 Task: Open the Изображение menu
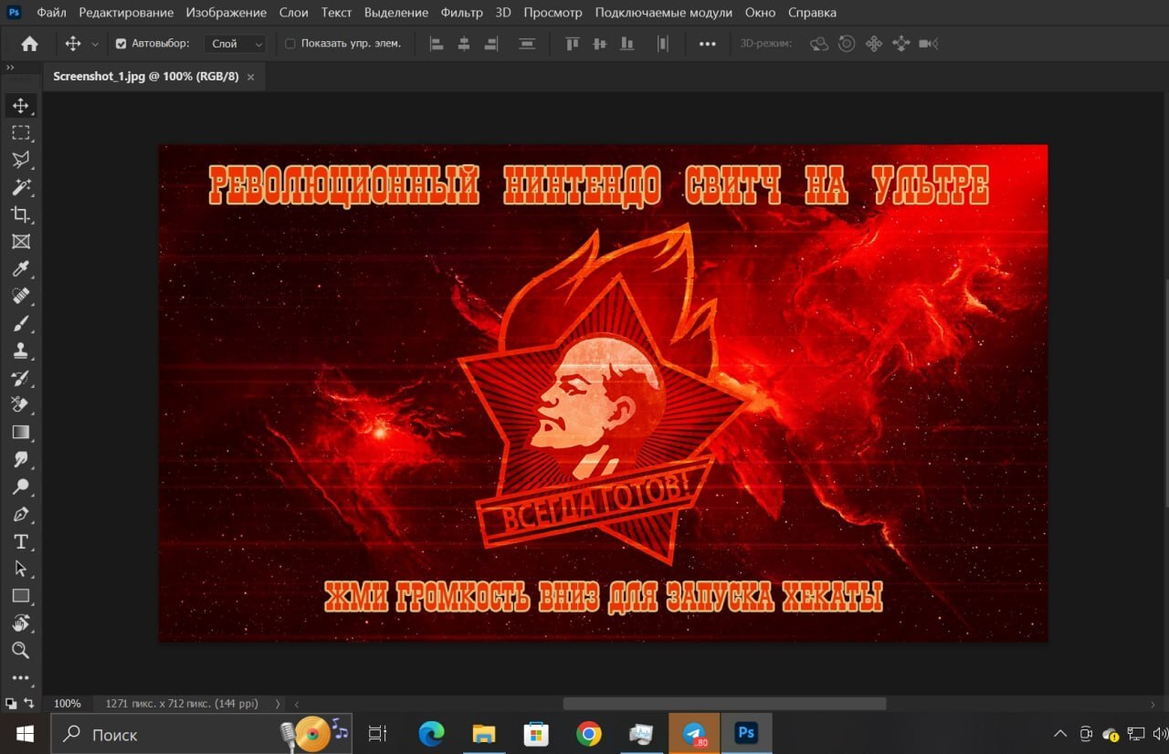click(x=226, y=13)
